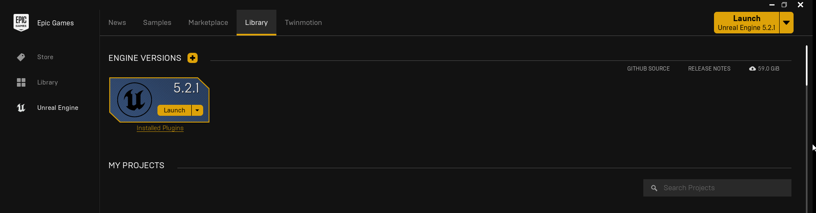Viewport: 816px width, 213px height.
Task: Open the Samples tab
Action: [157, 23]
